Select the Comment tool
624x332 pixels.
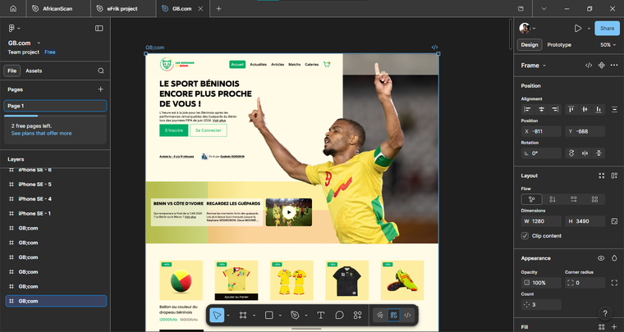(339, 316)
